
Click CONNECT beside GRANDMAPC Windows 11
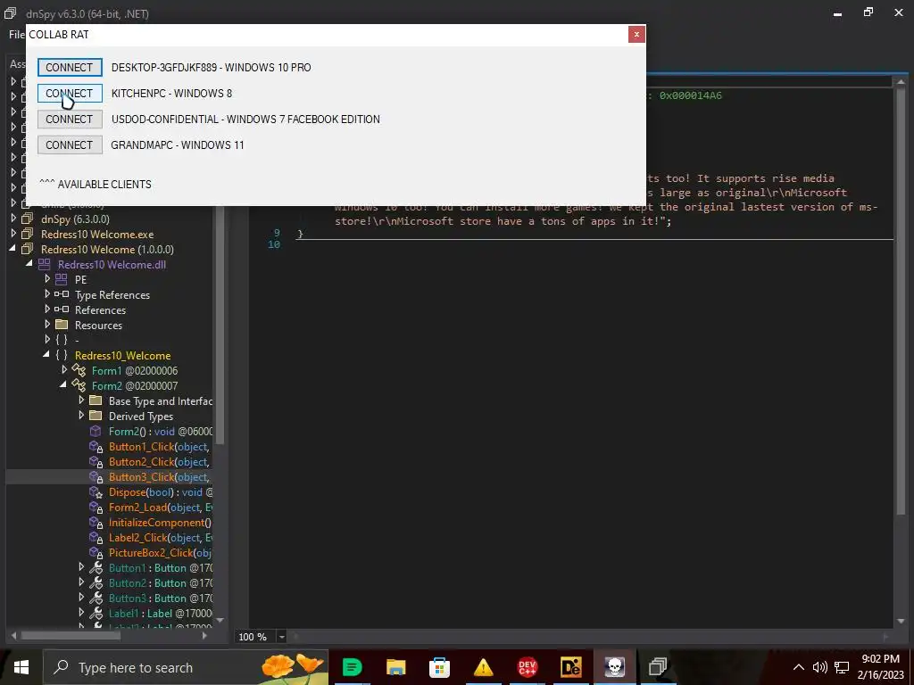(x=70, y=145)
